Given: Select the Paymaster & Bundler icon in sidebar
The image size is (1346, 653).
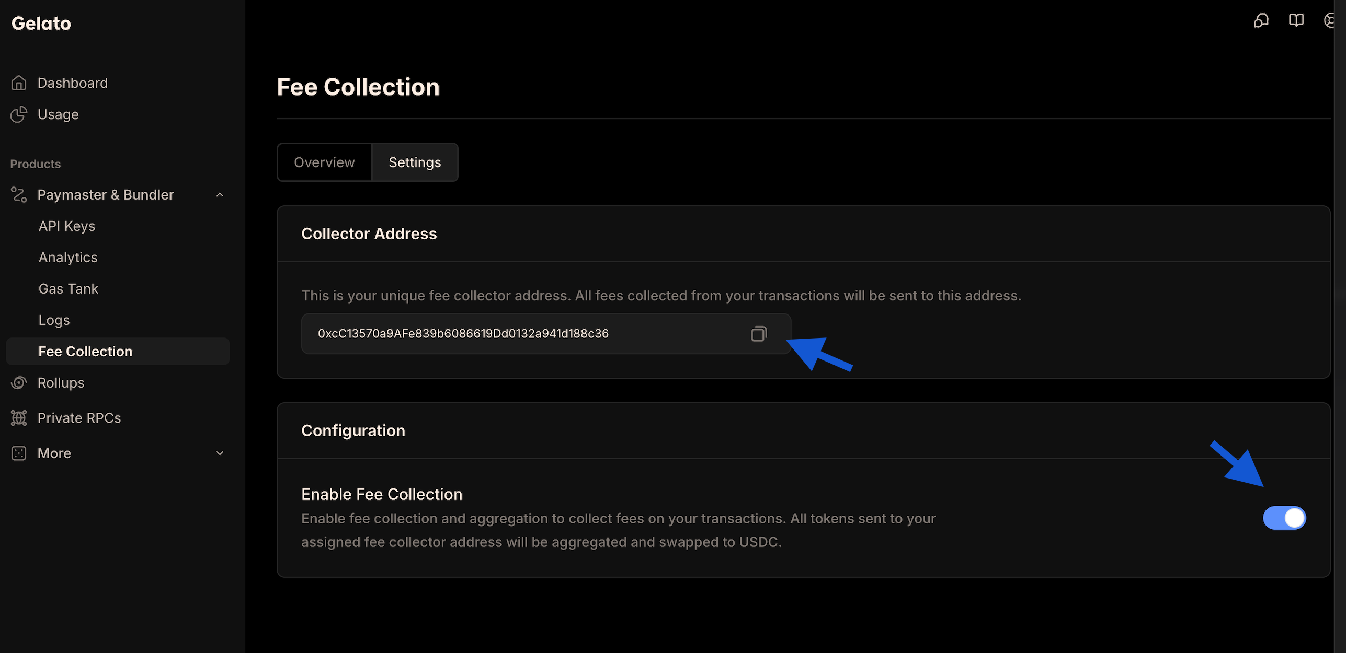Looking at the screenshot, I should [x=19, y=194].
